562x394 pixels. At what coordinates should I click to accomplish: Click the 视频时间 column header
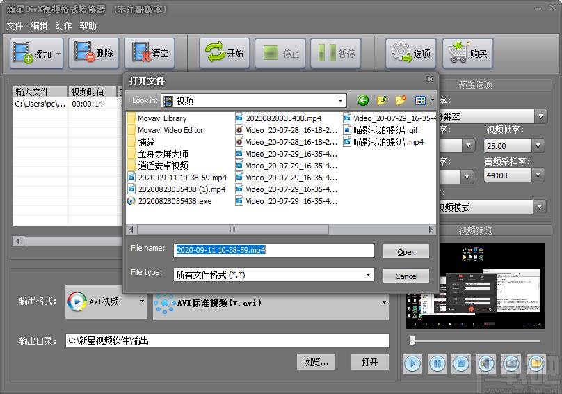[x=93, y=92]
